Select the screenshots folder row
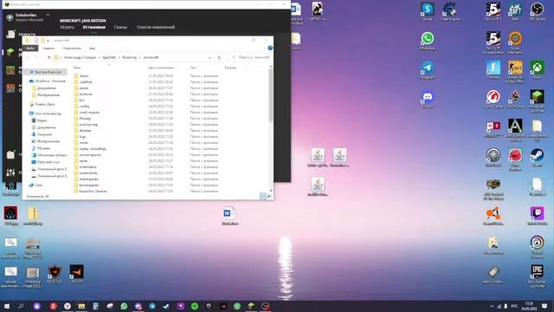This screenshot has width=554, height=312. click(146, 173)
